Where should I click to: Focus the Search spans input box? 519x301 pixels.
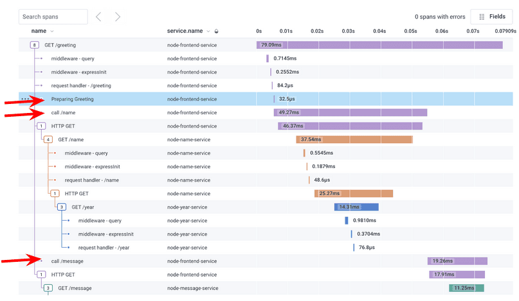point(53,17)
